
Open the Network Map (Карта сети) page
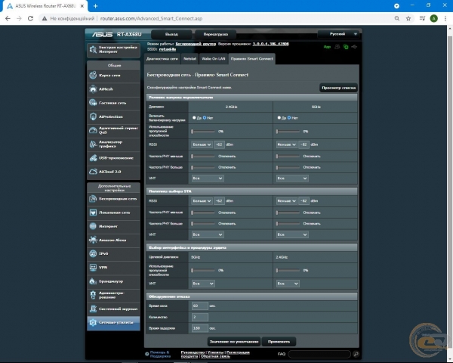pyautogui.click(x=113, y=76)
